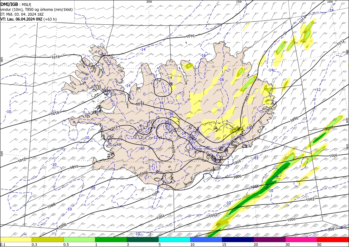Click the '30' legend value label
Screen dimensions: 349x247
(x=287, y=245)
